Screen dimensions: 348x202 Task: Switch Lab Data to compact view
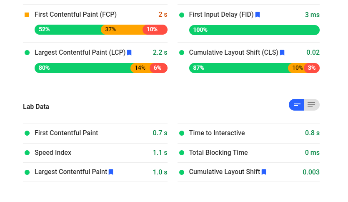pyautogui.click(x=297, y=105)
